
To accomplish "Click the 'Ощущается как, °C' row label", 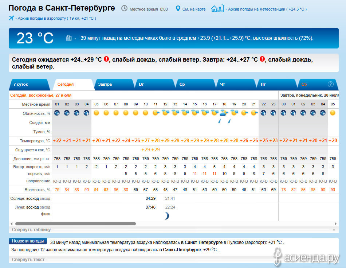I will pos(33,150).
